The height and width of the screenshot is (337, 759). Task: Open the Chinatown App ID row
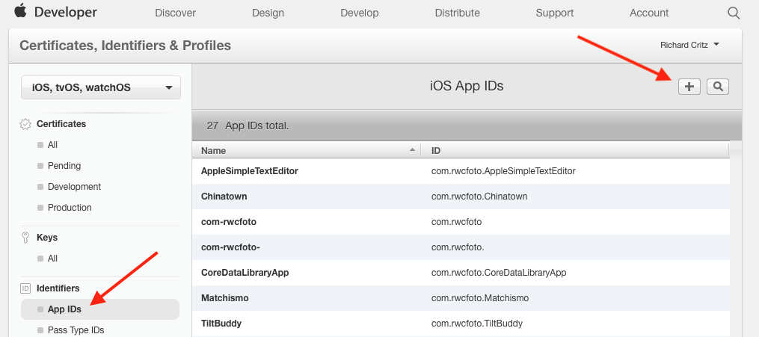pyautogui.click(x=224, y=197)
